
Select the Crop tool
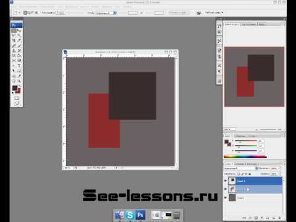(x=14, y=40)
